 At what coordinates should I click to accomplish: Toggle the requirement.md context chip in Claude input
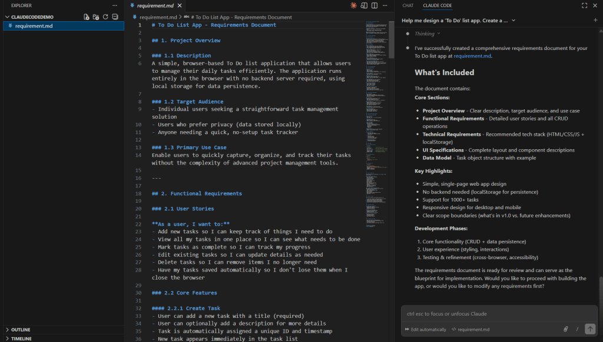[x=470, y=330]
